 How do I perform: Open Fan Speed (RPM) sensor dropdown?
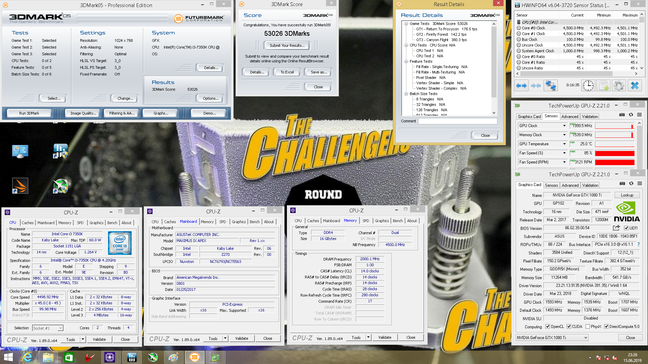point(564,162)
